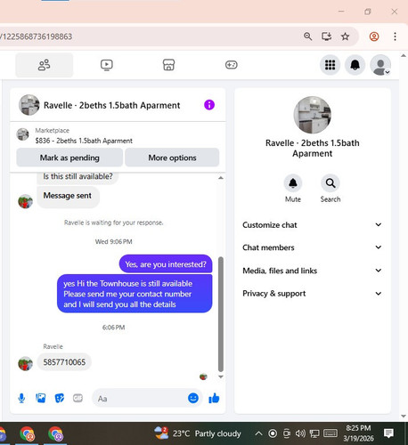
Task: Expand Privacy & support section
Action: coord(312,294)
